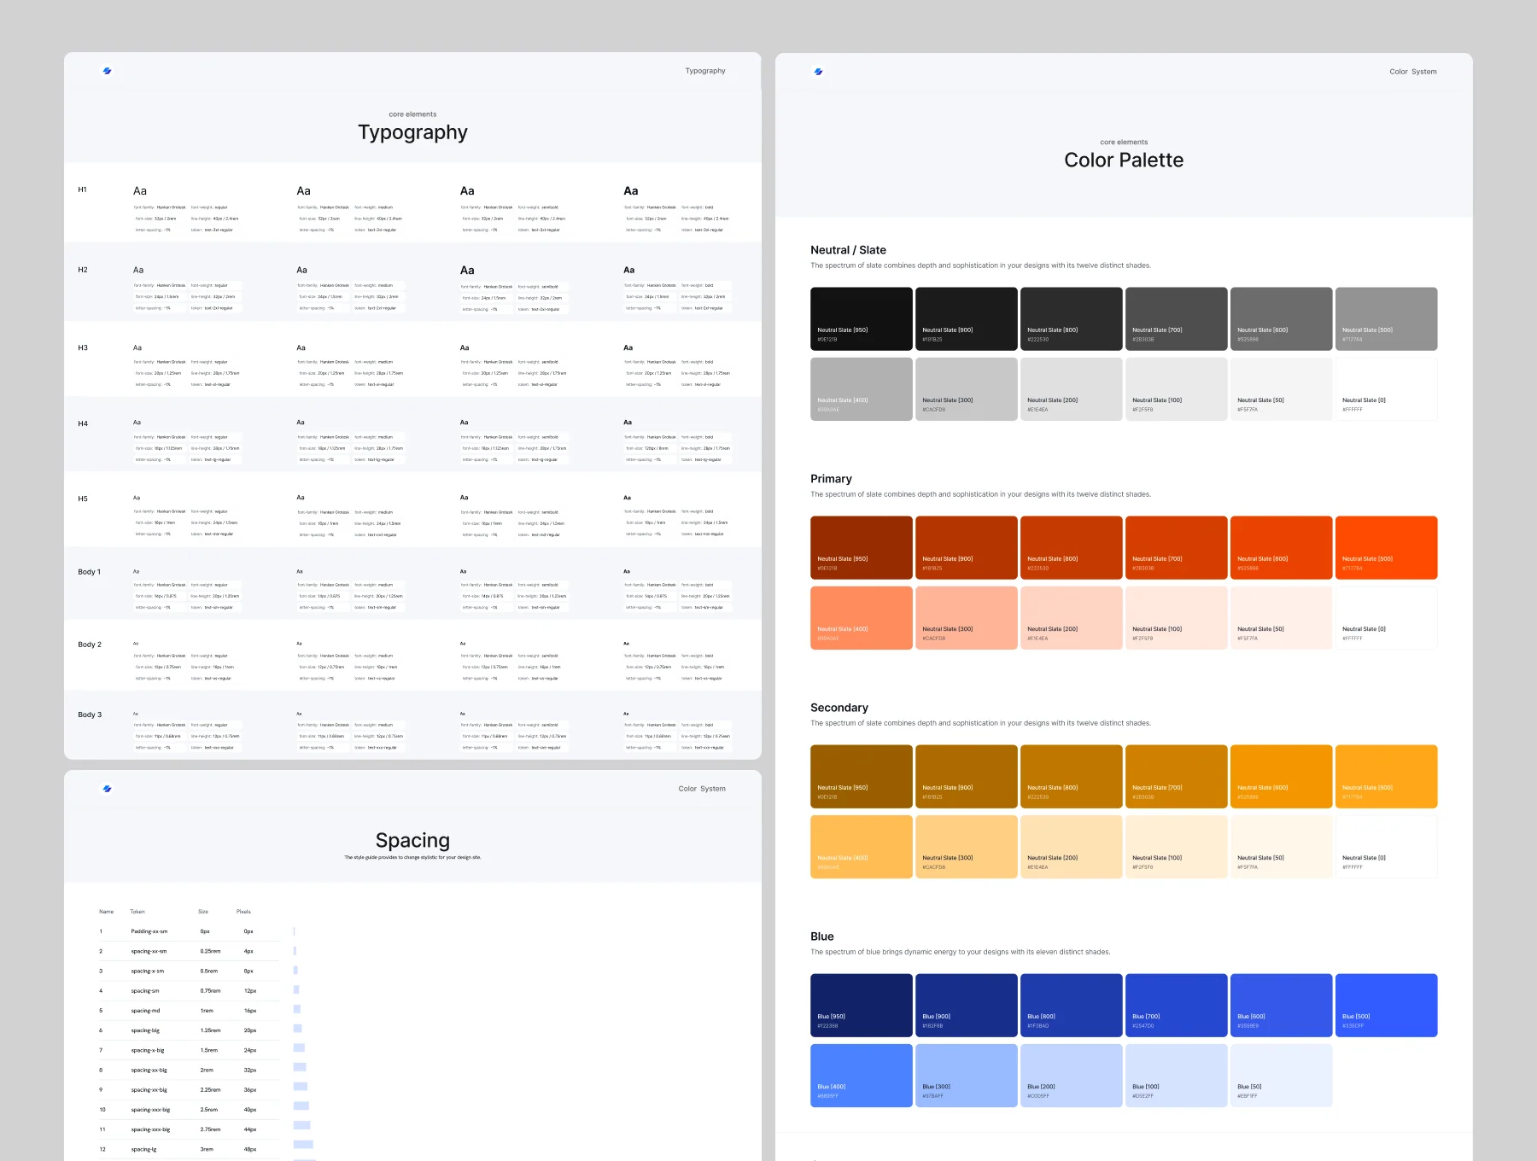Image resolution: width=1537 pixels, height=1161 pixels.
Task: Pick the bright amber [500] swatch in Secondary section
Action: click(1386, 777)
